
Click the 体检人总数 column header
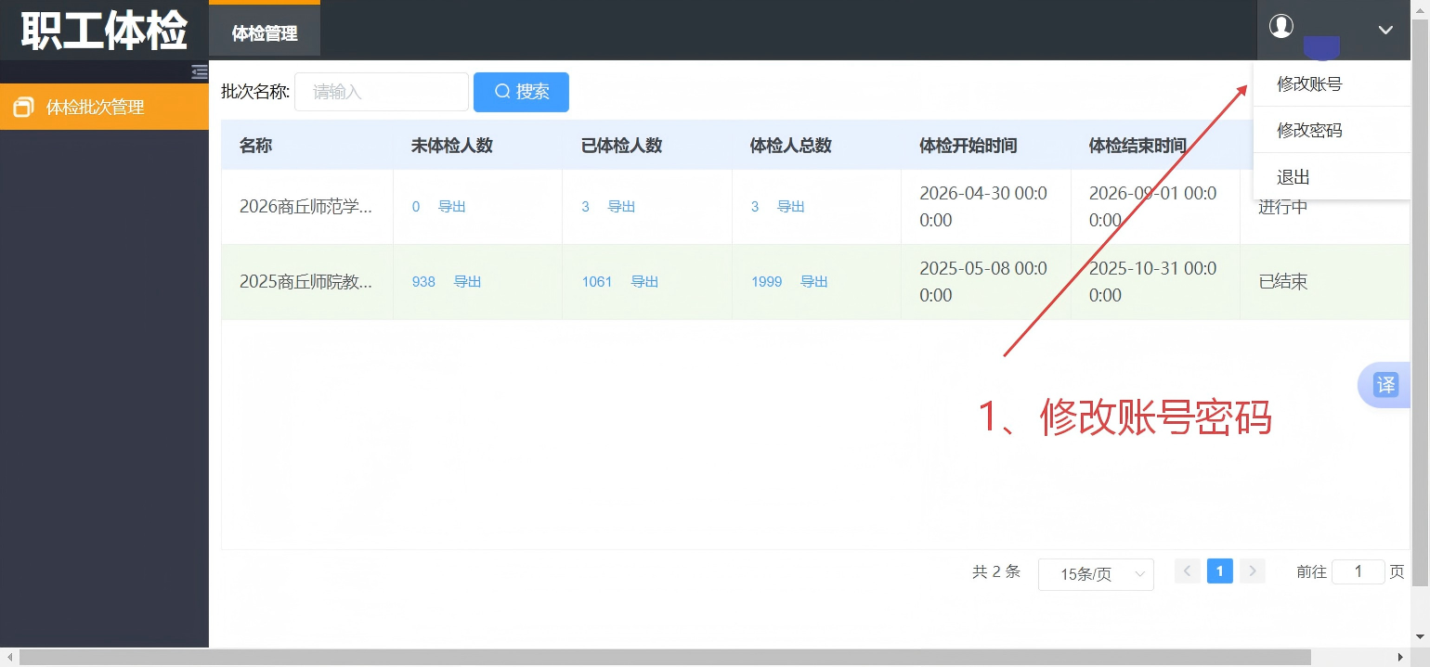pos(790,146)
